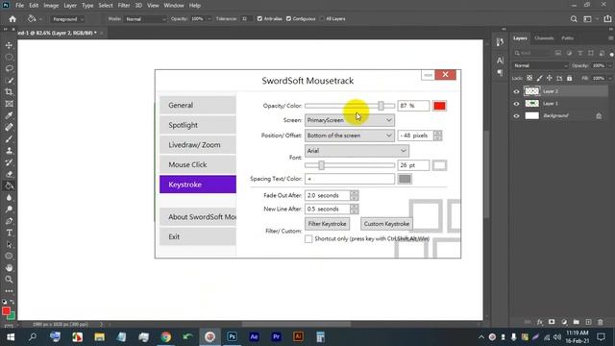Click the Opacity slider handle in Mousetrack
This screenshot has height=346, width=615.
pos(381,106)
